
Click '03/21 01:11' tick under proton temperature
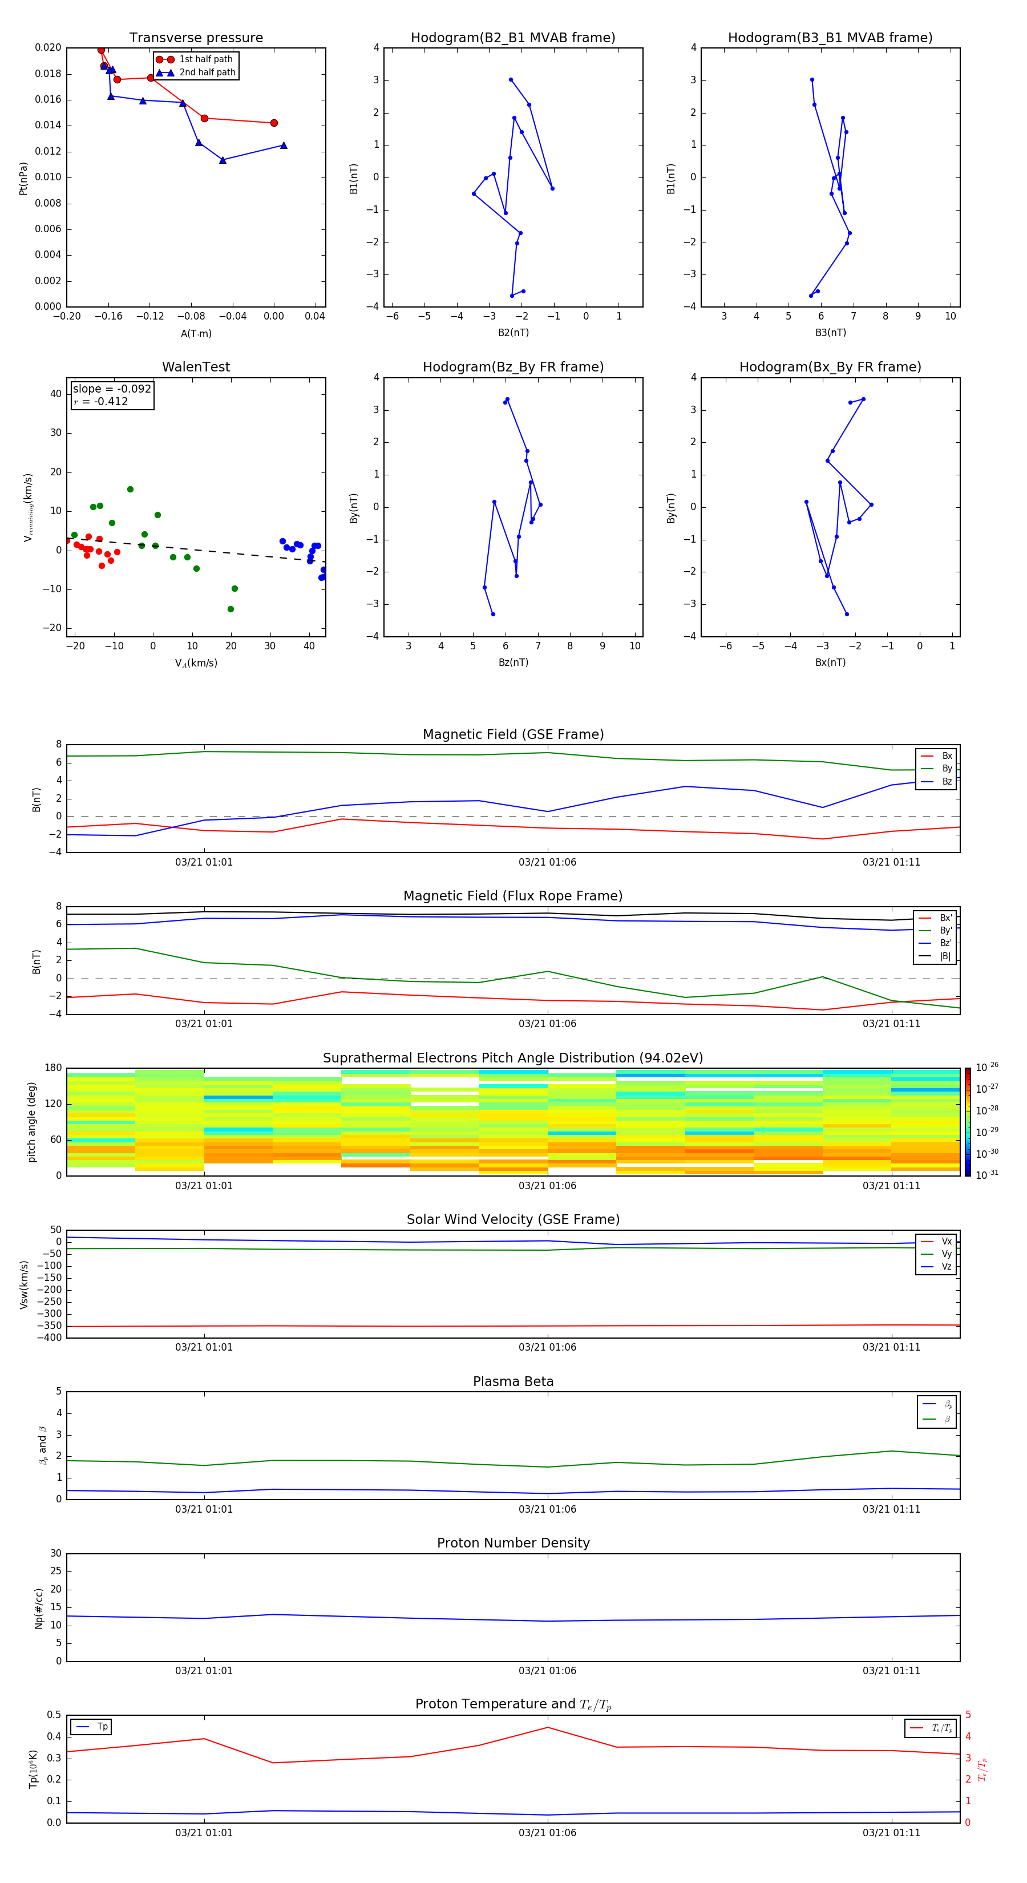(891, 1833)
